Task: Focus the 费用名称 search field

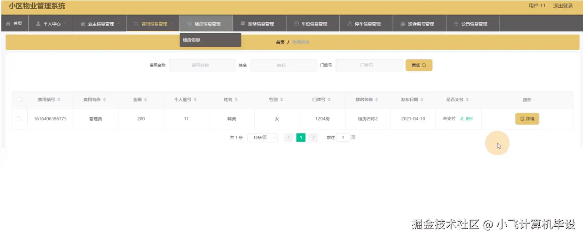Action: click(202, 65)
